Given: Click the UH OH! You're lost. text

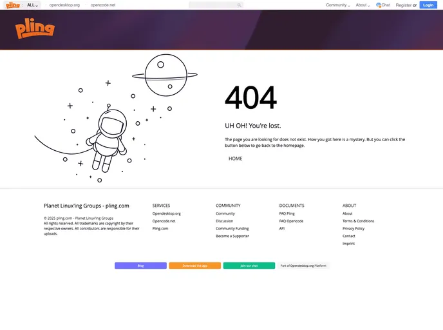Looking at the screenshot, I should click(253, 126).
